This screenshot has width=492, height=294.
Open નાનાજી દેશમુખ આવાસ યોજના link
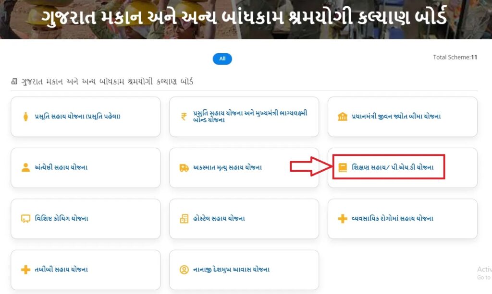pos(231,270)
